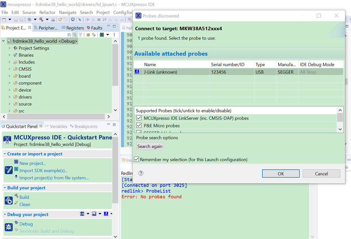The width and height of the screenshot is (351, 239).
Task: Click Import SDK example(s)... link
Action: pyautogui.click(x=44, y=170)
